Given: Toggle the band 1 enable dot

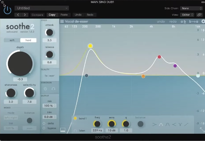Looking at the screenshot, I should click(x=75, y=118).
